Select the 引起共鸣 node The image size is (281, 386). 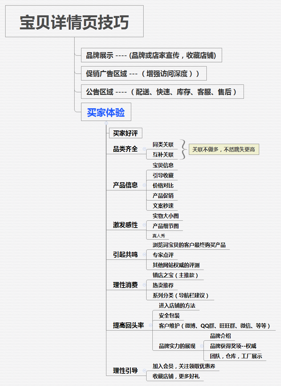(x=125, y=255)
